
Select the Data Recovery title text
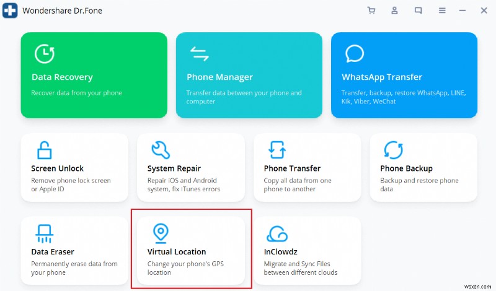click(62, 77)
